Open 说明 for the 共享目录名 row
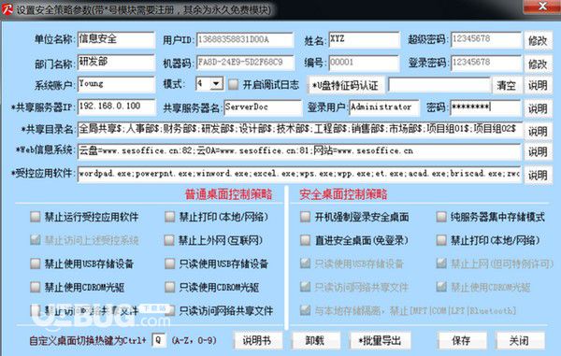The image size is (561, 356). point(538,131)
